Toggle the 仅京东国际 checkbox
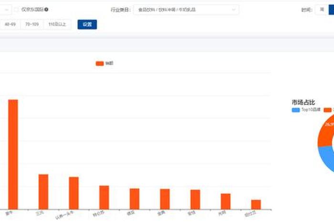The width and height of the screenshot is (334, 224). [16, 10]
